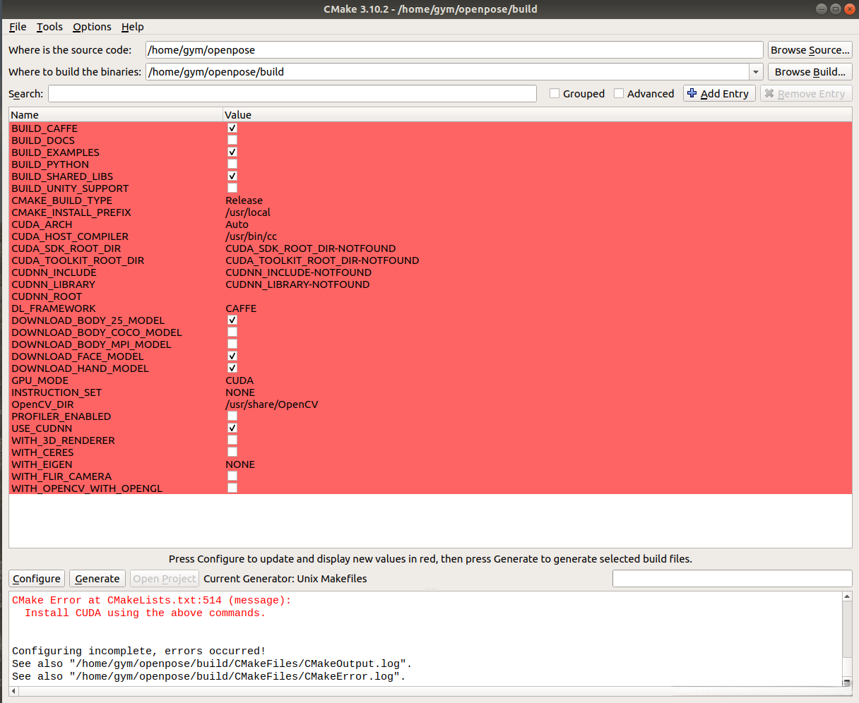The width and height of the screenshot is (859, 703).
Task: Open the Help menu
Action: coord(132,27)
